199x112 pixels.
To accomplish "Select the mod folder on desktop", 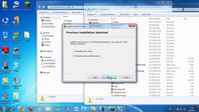I will tap(27, 36).
